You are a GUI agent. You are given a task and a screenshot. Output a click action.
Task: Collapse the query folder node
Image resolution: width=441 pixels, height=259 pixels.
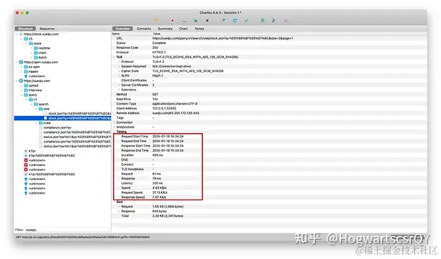pos(21,95)
